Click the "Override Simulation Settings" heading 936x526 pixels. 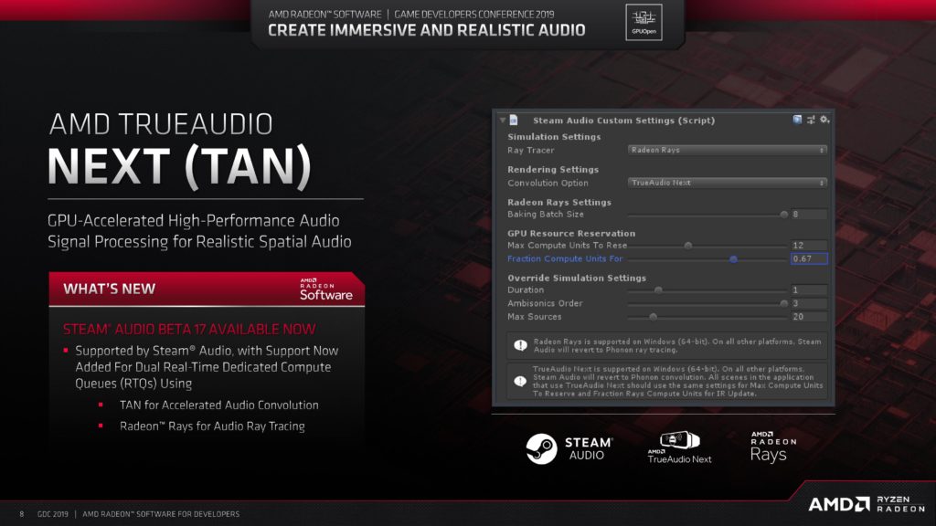(577, 279)
